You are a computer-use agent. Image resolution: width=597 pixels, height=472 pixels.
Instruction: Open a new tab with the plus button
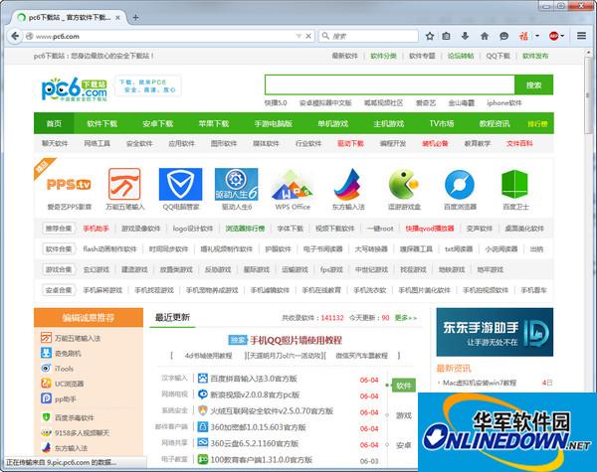135,17
